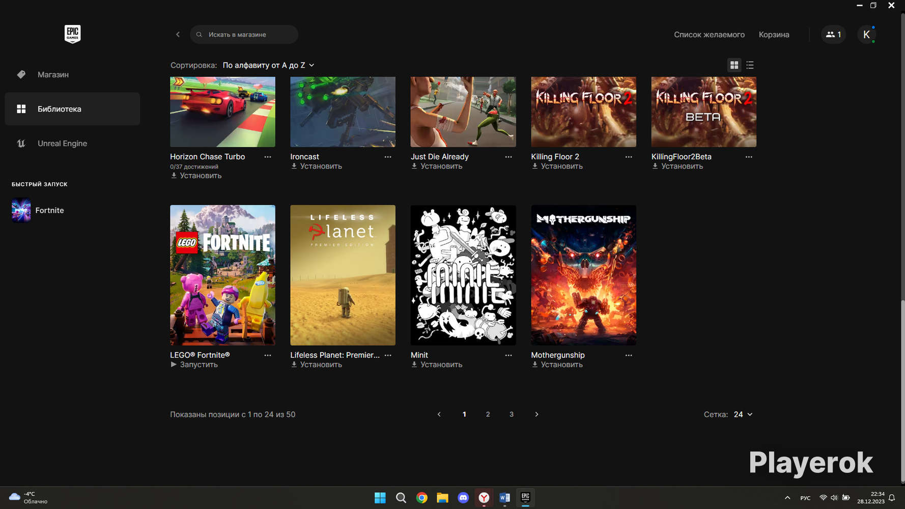The width and height of the screenshot is (905, 509).
Task: Switch input language РУС indicator
Action: 805,498
